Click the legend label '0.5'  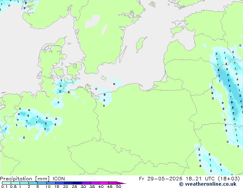[x=13, y=186]
